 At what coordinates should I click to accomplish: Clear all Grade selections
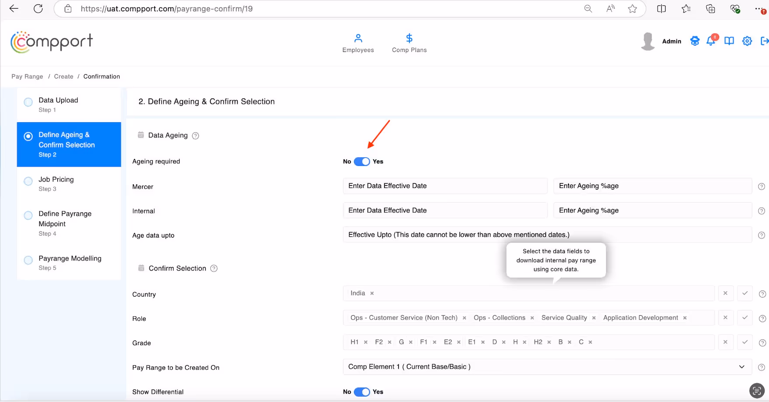(x=725, y=342)
